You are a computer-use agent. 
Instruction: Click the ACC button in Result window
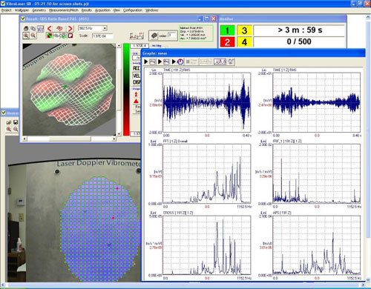(137, 68)
